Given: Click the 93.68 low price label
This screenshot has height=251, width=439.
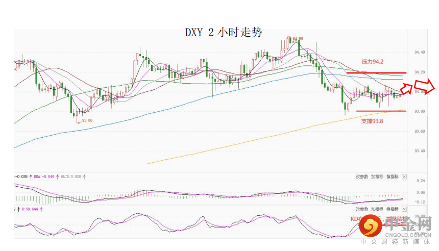Looking at the screenshot, I should click(x=87, y=120).
